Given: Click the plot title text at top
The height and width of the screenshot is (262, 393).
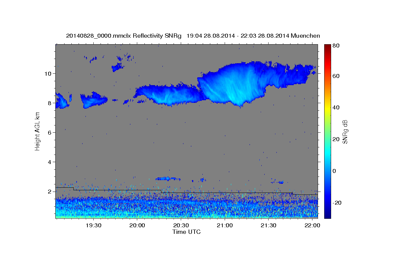Looking at the screenshot, I should (193, 36).
